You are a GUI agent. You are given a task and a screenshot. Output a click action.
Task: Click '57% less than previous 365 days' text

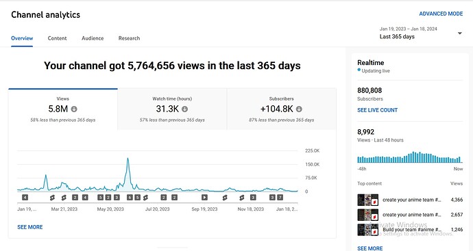point(172,120)
